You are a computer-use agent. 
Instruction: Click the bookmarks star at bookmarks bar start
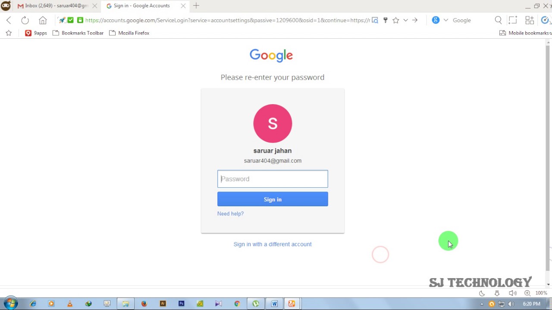[9, 33]
